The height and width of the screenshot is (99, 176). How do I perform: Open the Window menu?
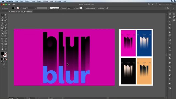tap(58, 1)
